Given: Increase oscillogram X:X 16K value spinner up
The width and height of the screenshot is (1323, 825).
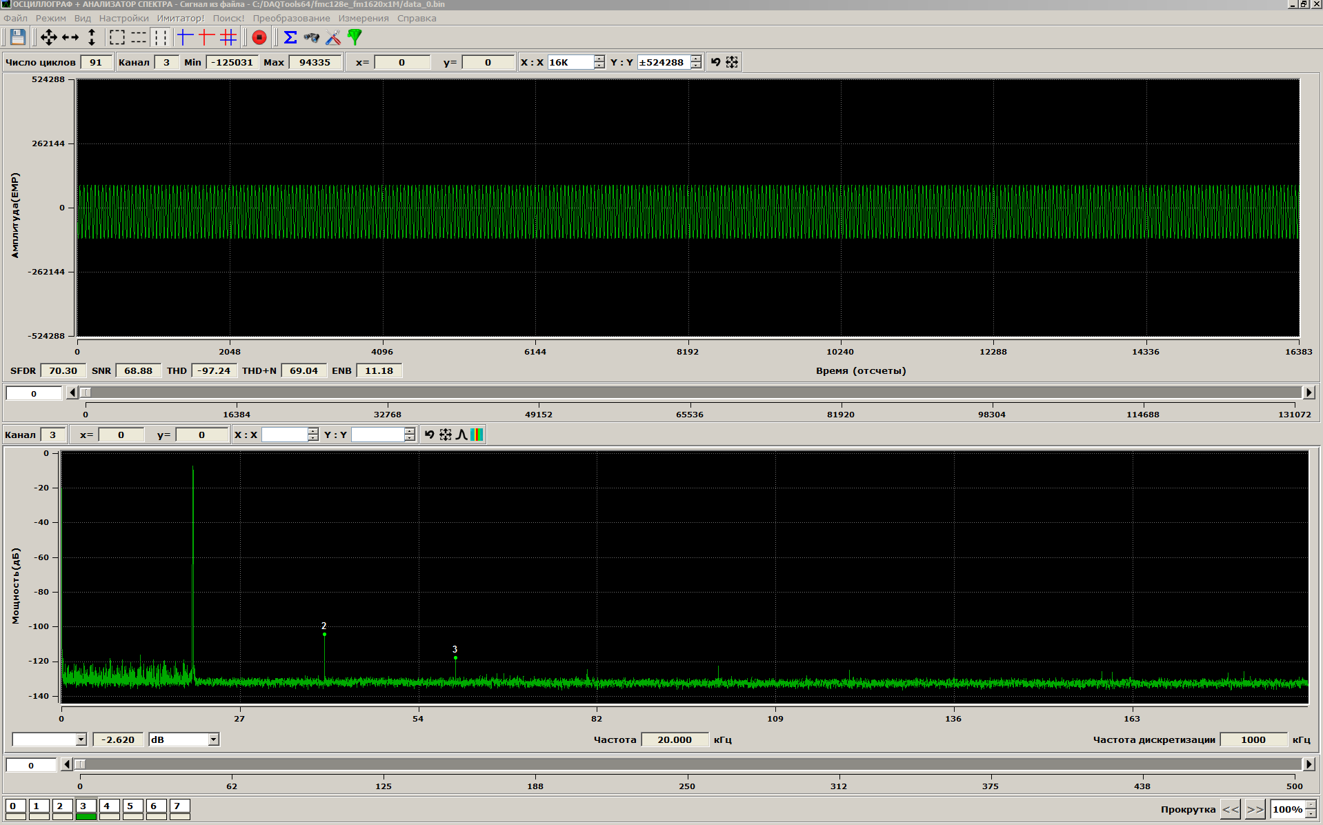Looking at the screenshot, I should 599,59.
